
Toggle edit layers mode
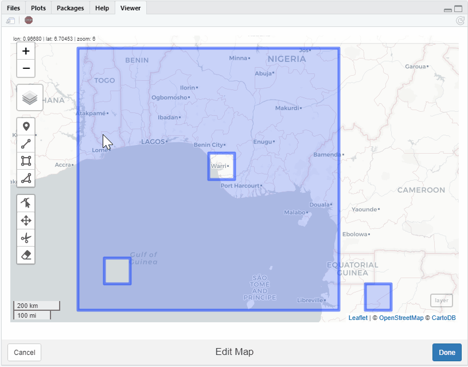[x=26, y=203]
